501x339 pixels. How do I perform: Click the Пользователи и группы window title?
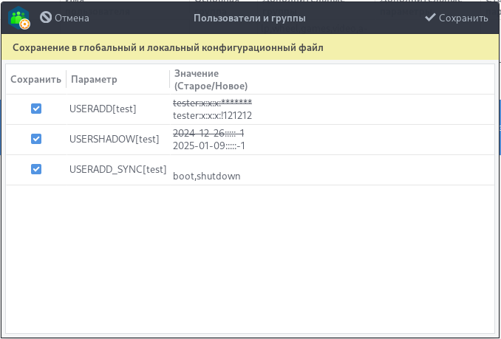[x=250, y=18]
